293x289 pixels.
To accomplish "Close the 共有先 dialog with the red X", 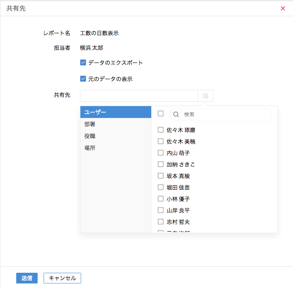I will (x=283, y=8).
